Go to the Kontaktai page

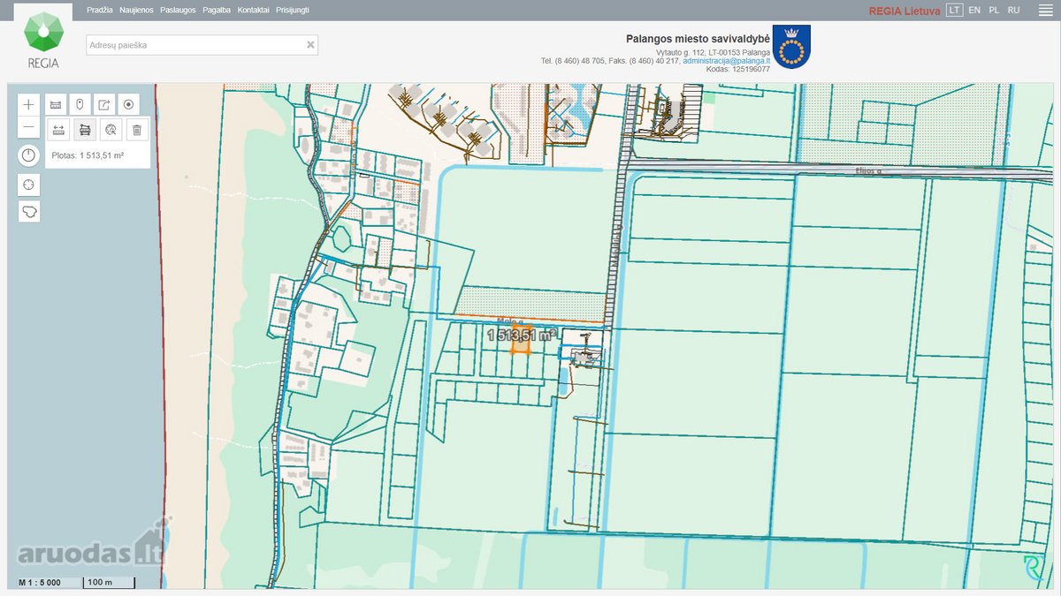click(254, 10)
